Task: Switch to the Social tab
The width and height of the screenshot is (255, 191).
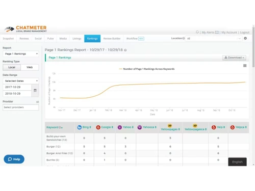Action: pyautogui.click(x=38, y=39)
